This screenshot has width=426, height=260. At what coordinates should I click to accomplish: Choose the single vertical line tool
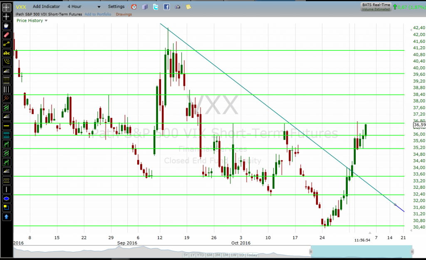(7, 190)
